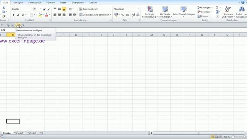Click the Format Painter brush
247x139 pixels.
(x=4, y=16)
